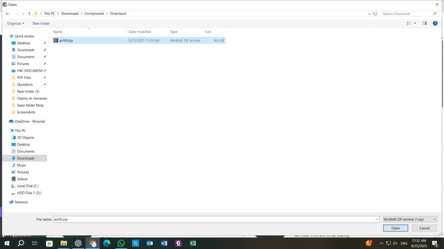Open Osama Al-Sairawan folder

32,98
